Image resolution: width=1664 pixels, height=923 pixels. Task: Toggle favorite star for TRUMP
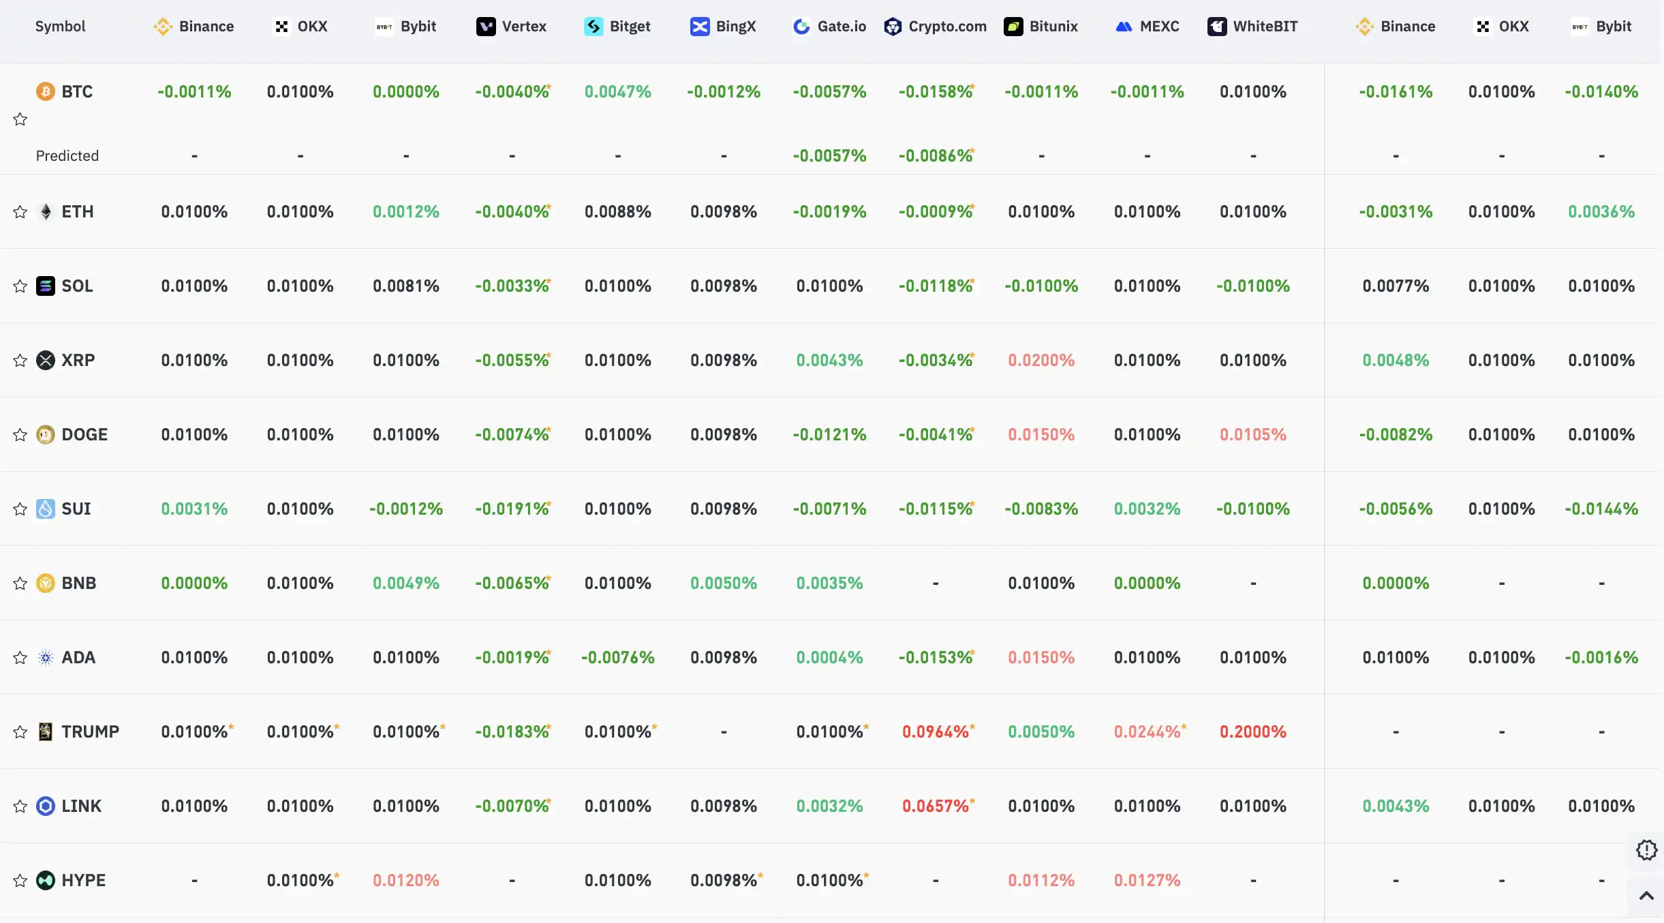(x=20, y=732)
